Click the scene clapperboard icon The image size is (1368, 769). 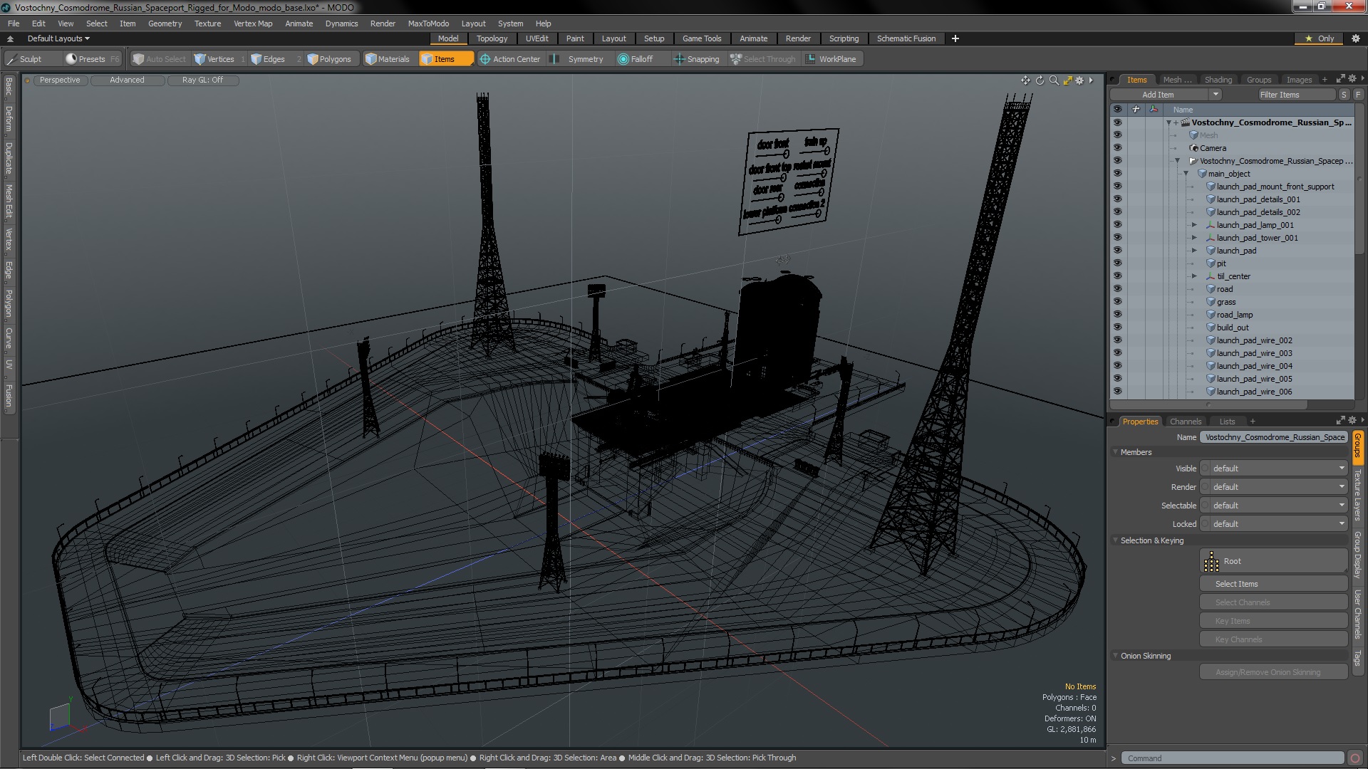(x=1185, y=122)
